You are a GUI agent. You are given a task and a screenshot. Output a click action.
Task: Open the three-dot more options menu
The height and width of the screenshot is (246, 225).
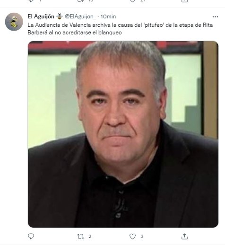[215, 16]
